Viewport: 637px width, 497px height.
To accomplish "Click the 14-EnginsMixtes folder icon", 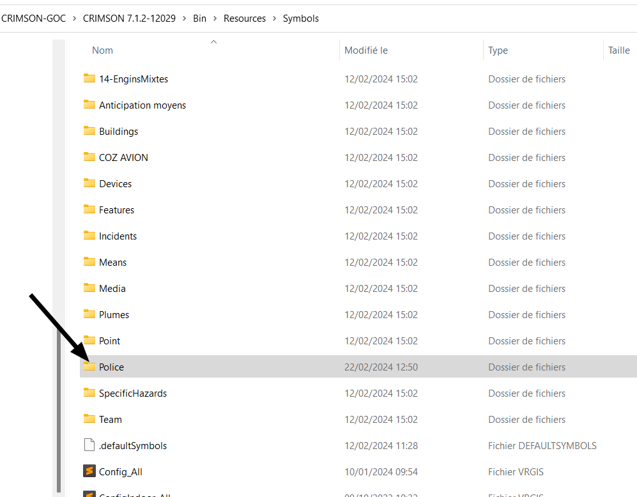I will pyautogui.click(x=89, y=79).
